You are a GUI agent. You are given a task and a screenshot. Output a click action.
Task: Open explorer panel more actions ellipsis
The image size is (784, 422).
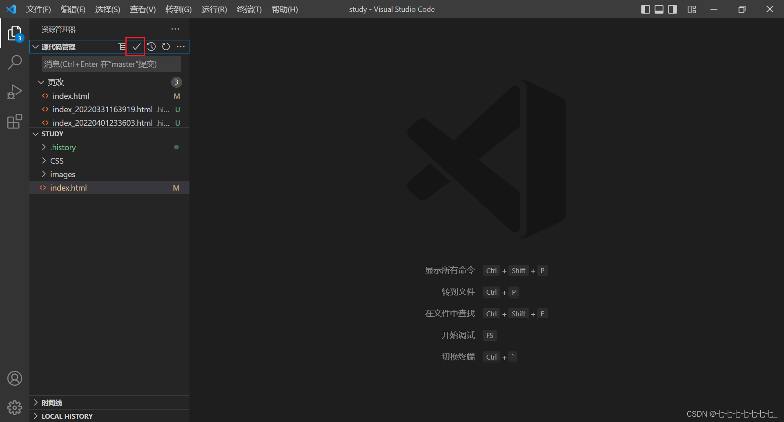(x=175, y=29)
